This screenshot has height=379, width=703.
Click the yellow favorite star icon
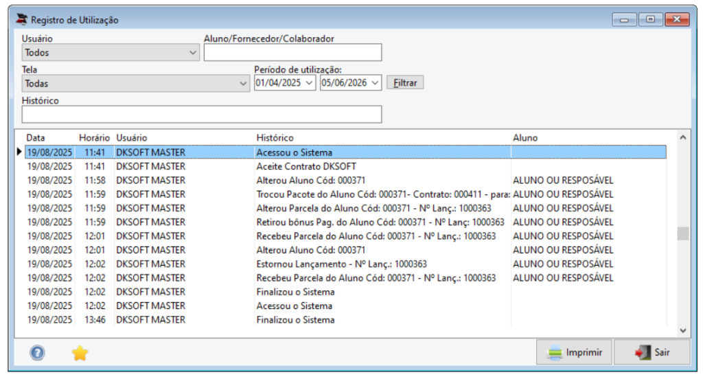click(80, 353)
